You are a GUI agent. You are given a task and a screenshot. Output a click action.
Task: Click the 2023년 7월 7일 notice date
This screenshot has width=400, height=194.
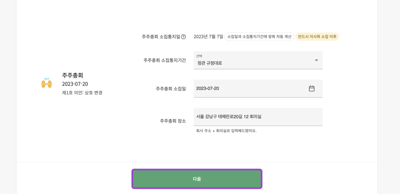coord(207,36)
